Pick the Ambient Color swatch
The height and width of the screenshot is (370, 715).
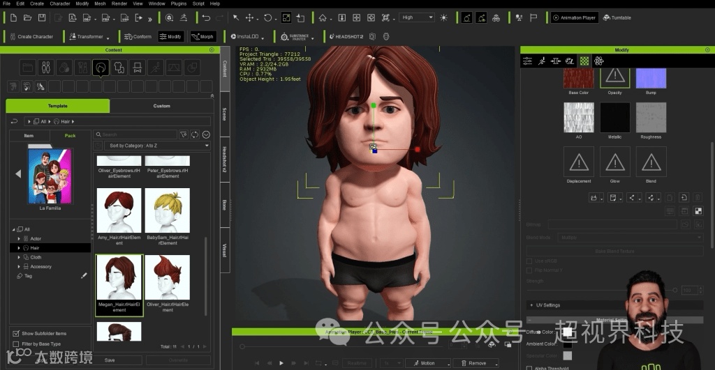(567, 344)
